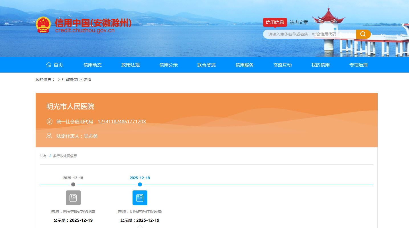Click the 信用中国(安徽滁州) site title
409x228 pixels.
coord(93,22)
